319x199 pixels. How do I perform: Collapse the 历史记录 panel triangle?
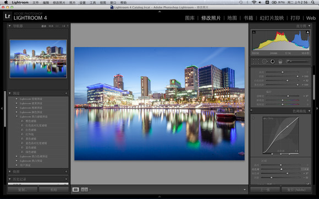pyautogui.click(x=9, y=179)
